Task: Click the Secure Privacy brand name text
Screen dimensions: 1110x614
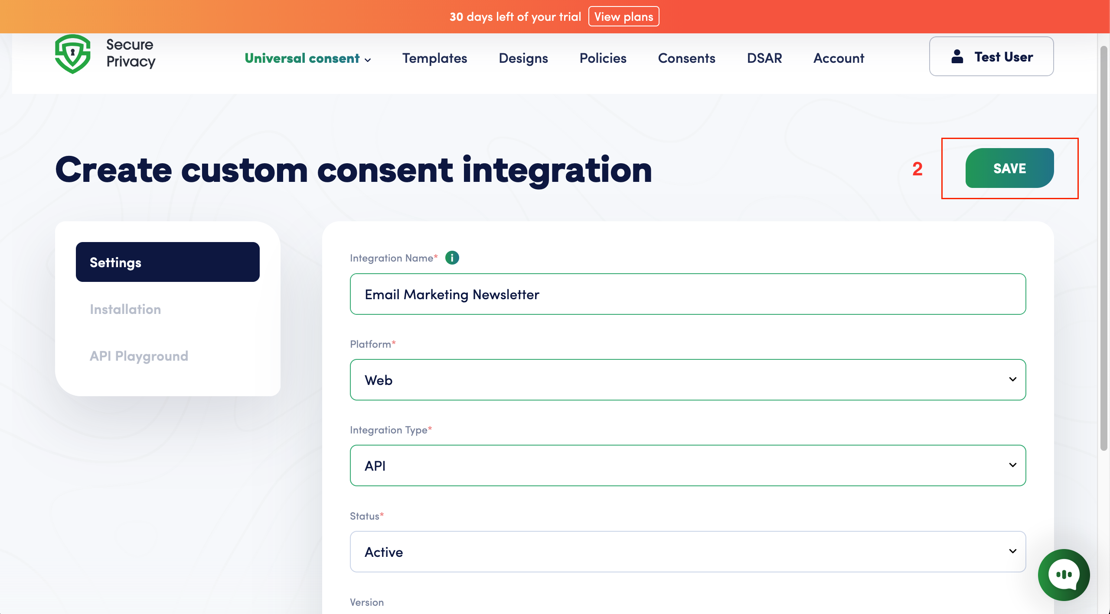Action: (x=131, y=53)
